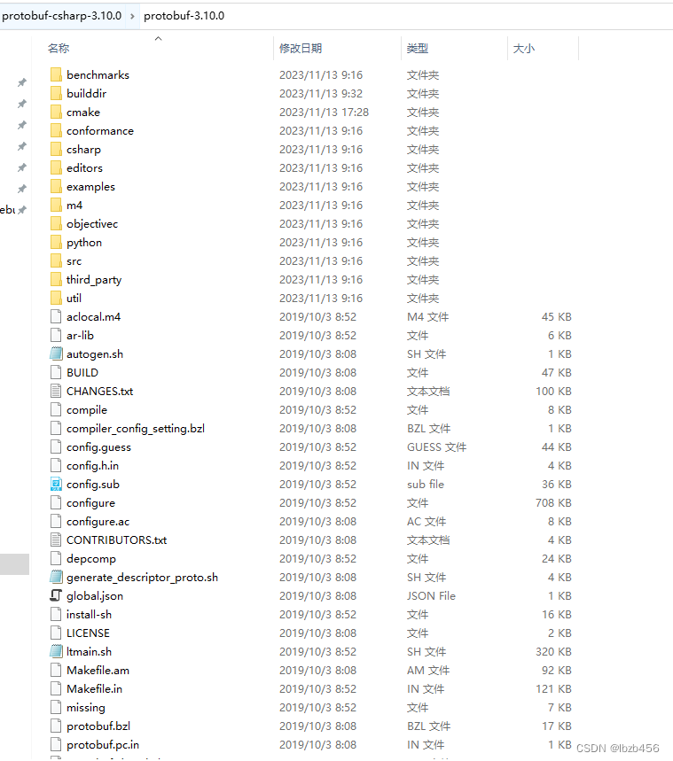Image resolution: width=673 pixels, height=761 pixels.
Task: Select the file named ar-lib
Action: [x=80, y=336]
